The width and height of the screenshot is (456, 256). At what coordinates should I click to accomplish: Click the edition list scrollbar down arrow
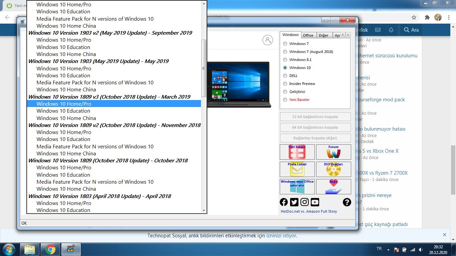tap(204, 210)
